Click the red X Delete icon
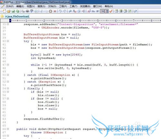 tap(55, 11)
